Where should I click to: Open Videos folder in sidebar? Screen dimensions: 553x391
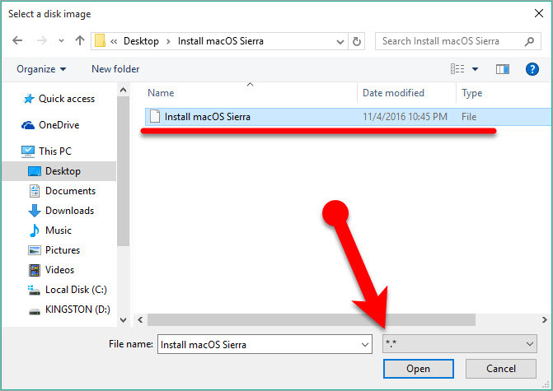click(x=60, y=270)
